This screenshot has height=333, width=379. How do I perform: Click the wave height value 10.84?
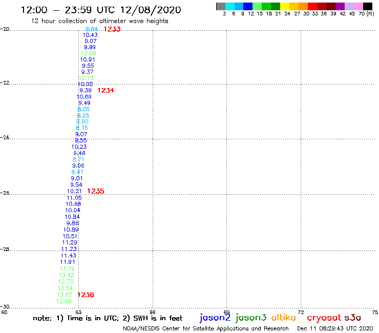72,217
